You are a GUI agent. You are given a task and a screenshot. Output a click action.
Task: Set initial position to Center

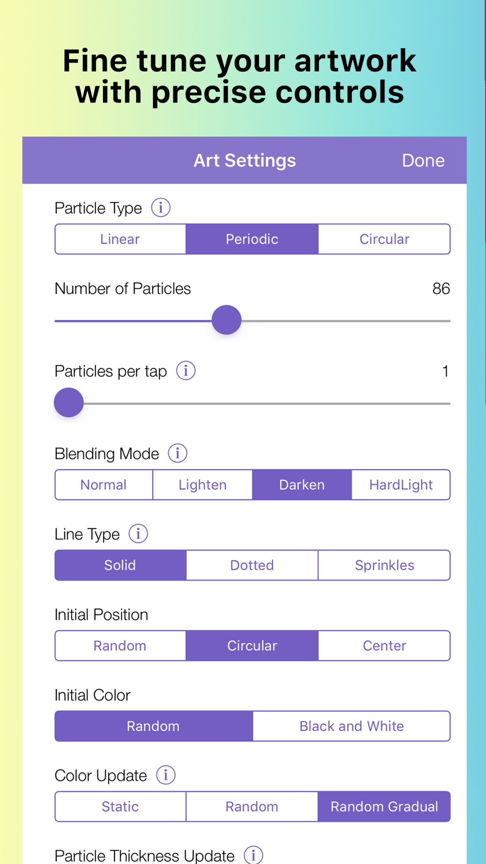pos(384,646)
